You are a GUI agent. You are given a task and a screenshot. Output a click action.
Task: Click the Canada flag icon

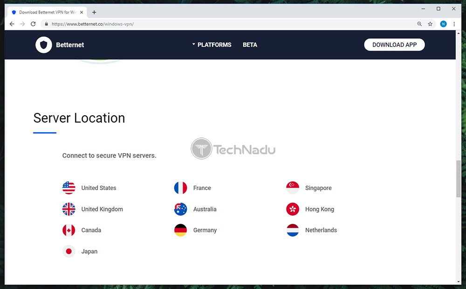click(69, 230)
